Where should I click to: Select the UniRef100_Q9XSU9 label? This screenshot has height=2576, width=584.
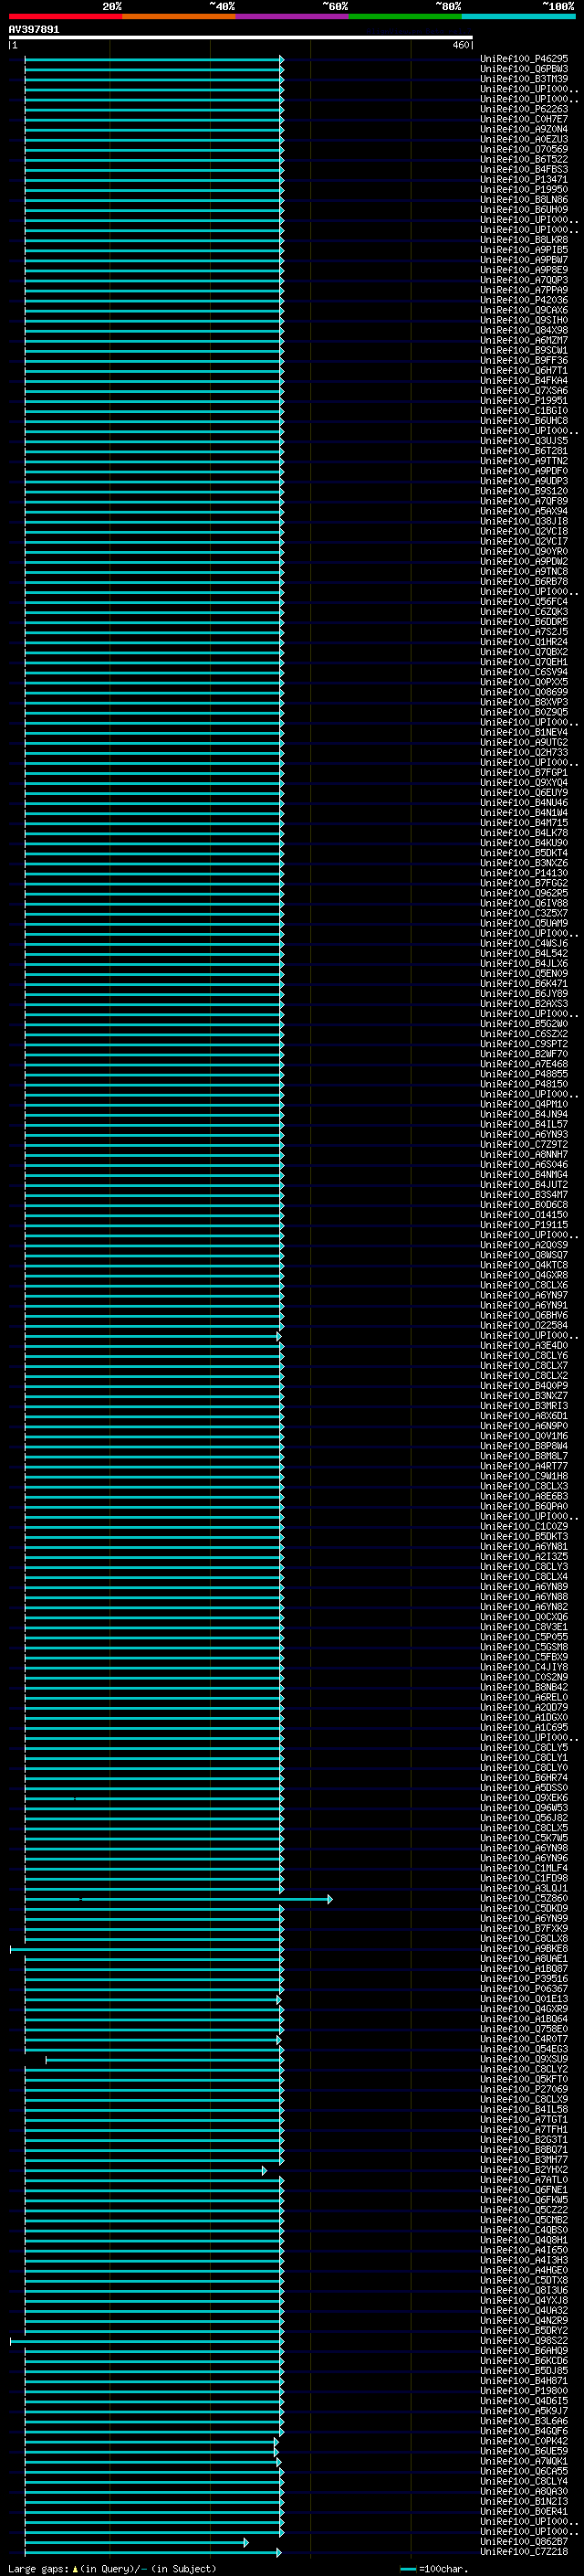pyautogui.click(x=523, y=2059)
